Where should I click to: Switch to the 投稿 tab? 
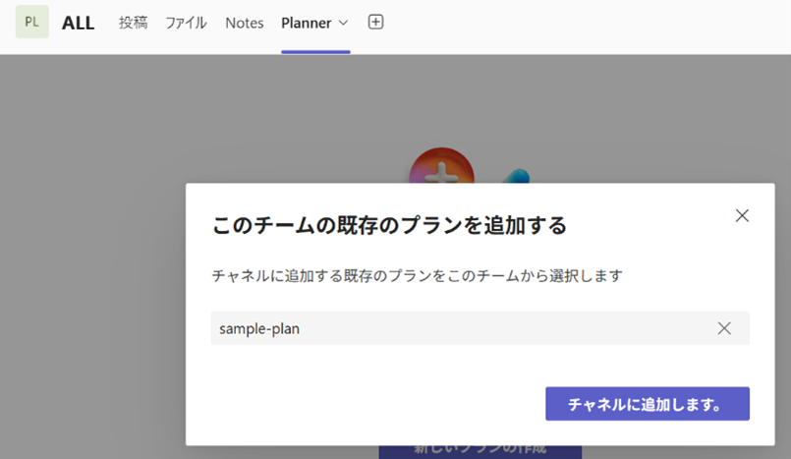coord(133,23)
